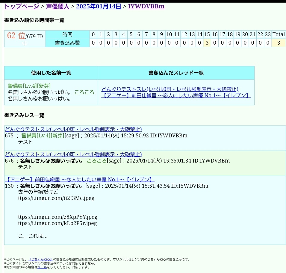286x273 pixels.
Task: Click post 675 timestamp 15:29:50.92
Action: pyautogui.click(x=135, y=136)
